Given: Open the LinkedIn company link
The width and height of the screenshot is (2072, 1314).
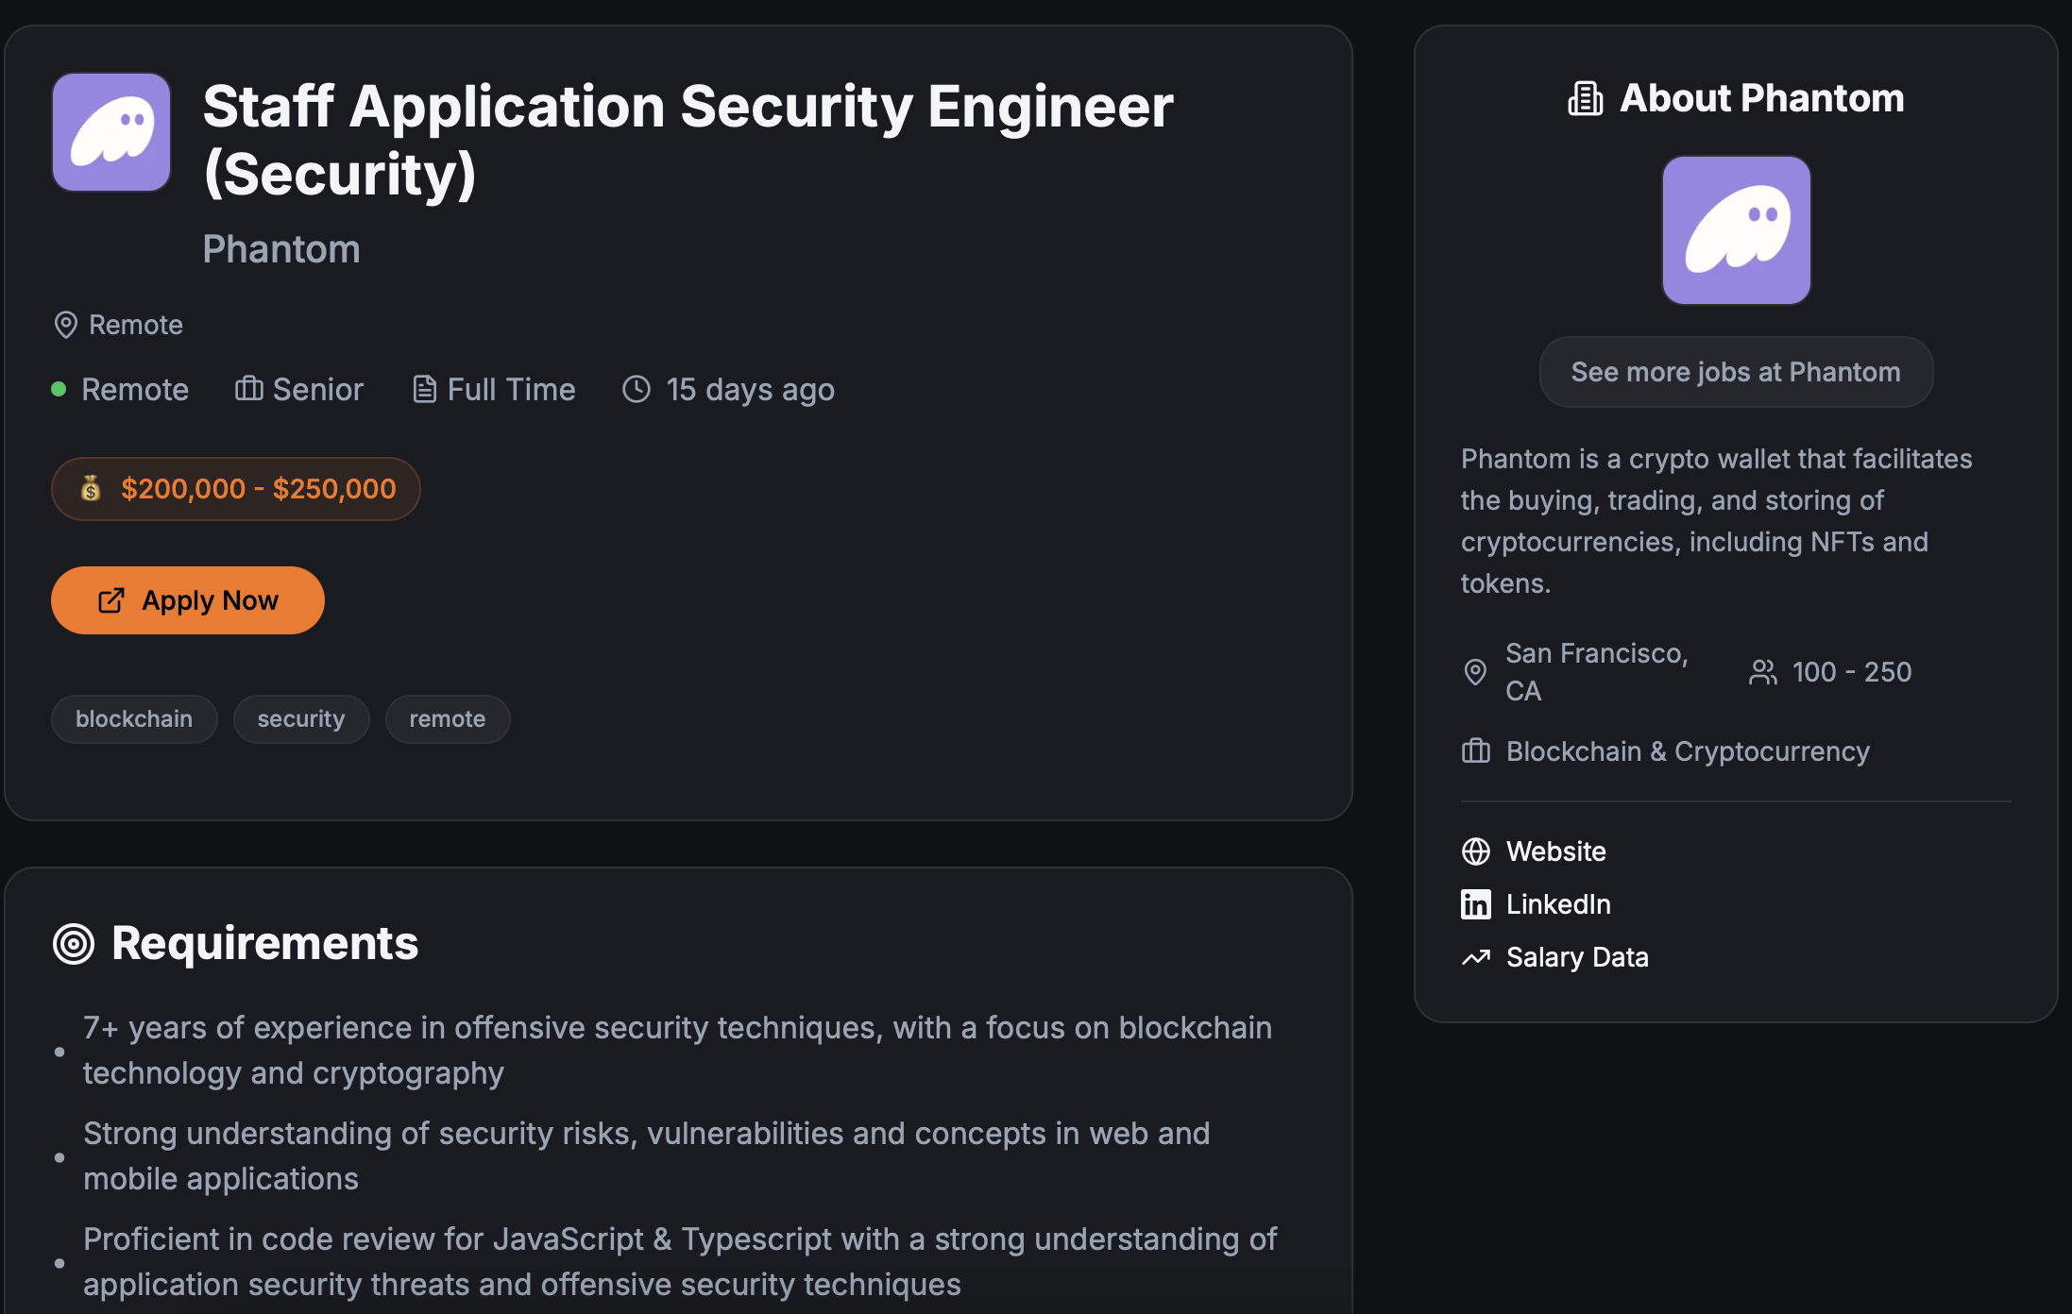Looking at the screenshot, I should (x=1558, y=904).
